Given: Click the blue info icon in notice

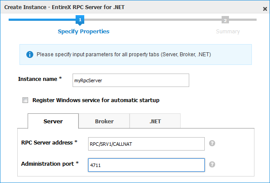Looking at the screenshot, I should point(30,55).
